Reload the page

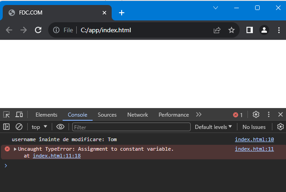(38, 30)
